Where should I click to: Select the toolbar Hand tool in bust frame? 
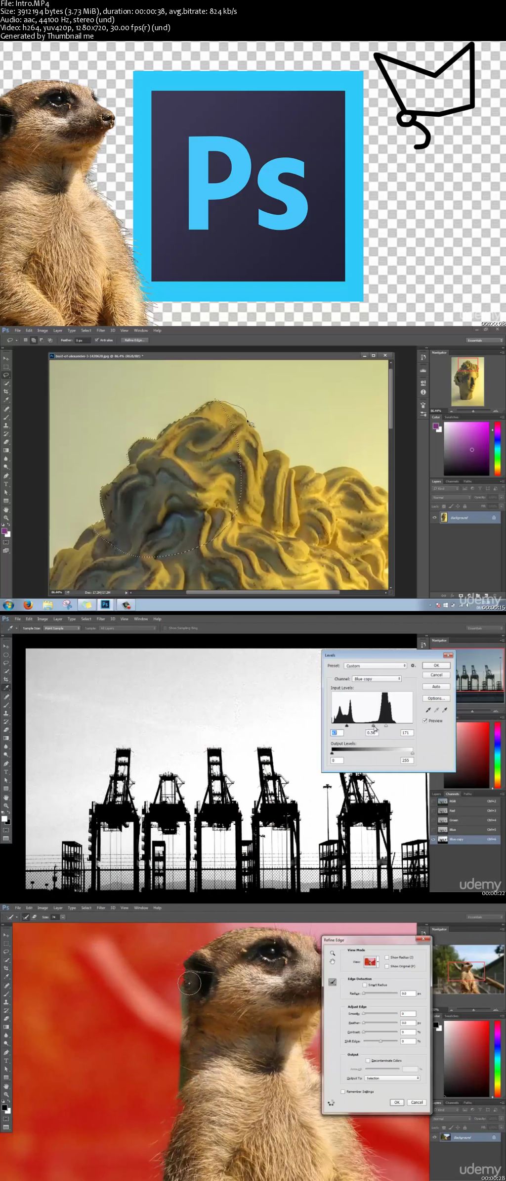point(6,509)
